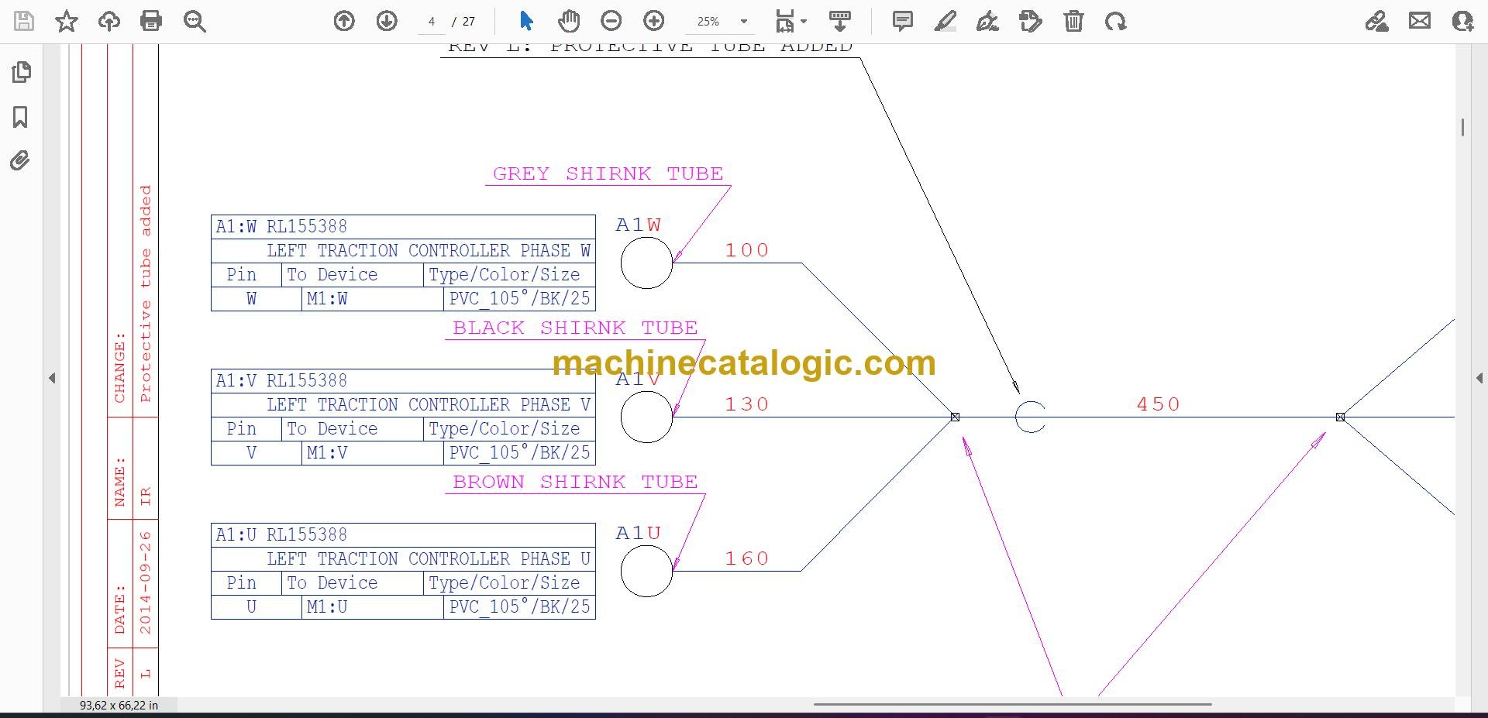This screenshot has height=718, width=1488.
Task: Open the share with others icon
Action: click(1462, 21)
